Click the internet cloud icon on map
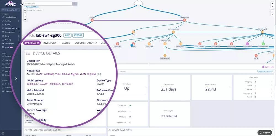 point(139,3)
